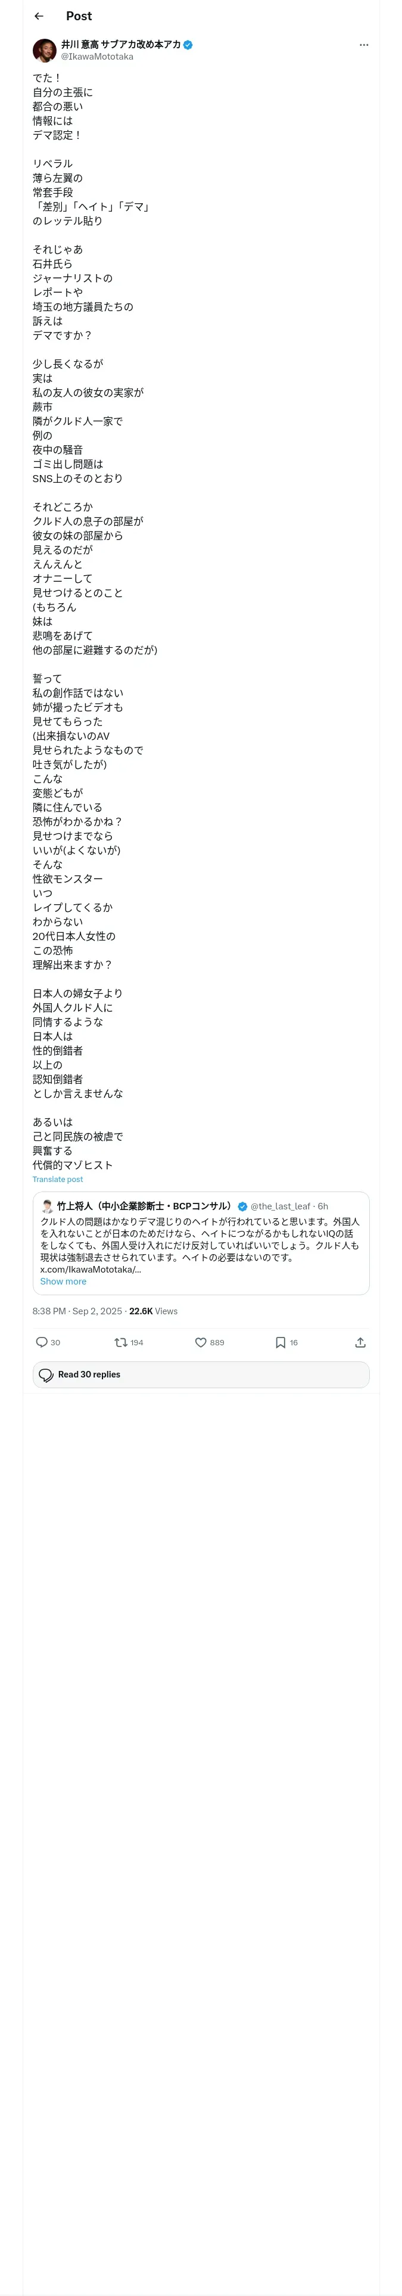Open the @IkawaMototaka handle link

click(x=97, y=56)
